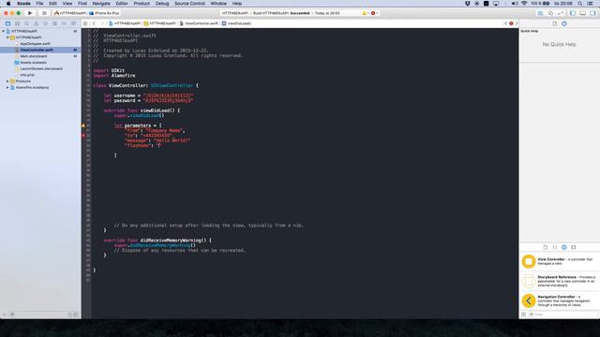Jump to next issue arrow

click(x=517, y=23)
